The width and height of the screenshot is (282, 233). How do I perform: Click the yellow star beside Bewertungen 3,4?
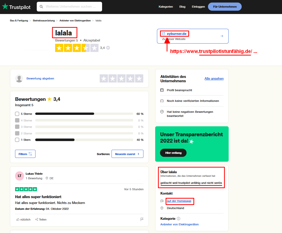[x=50, y=99]
